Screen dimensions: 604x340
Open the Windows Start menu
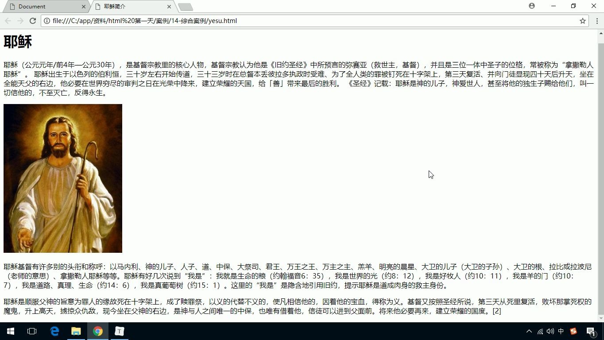tap(10, 331)
